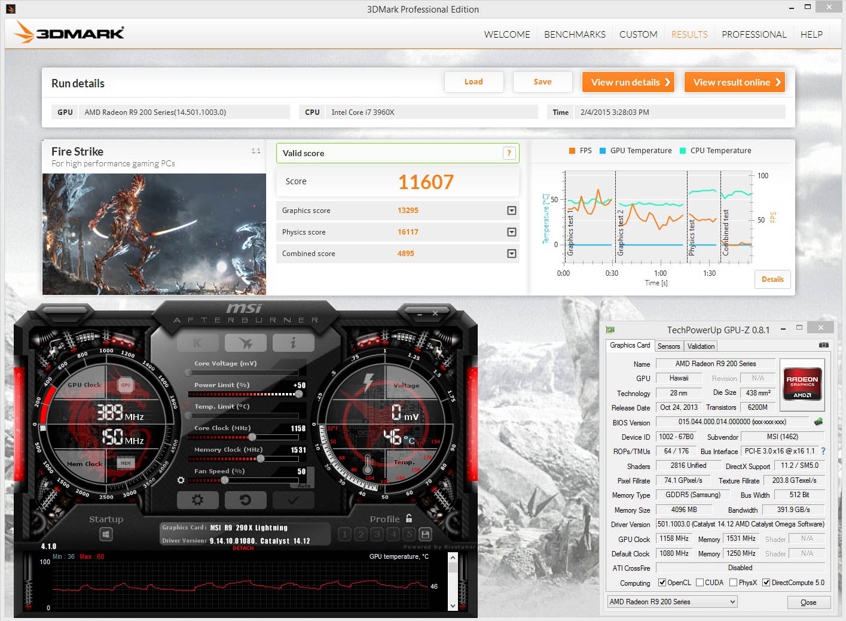
Task: Click DETACH below Afterburner driver version
Action: tap(243, 548)
